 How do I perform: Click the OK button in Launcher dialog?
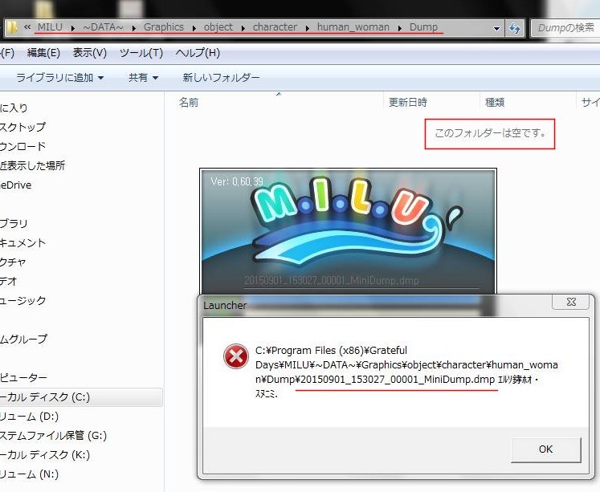click(x=545, y=449)
